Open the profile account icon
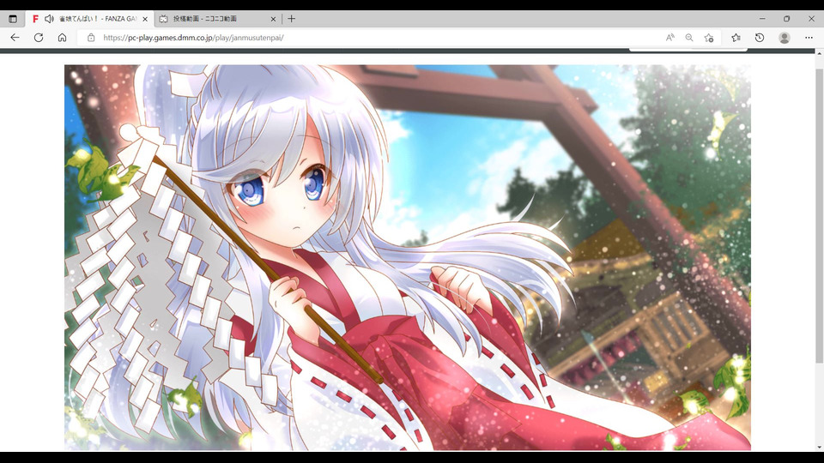 [785, 38]
